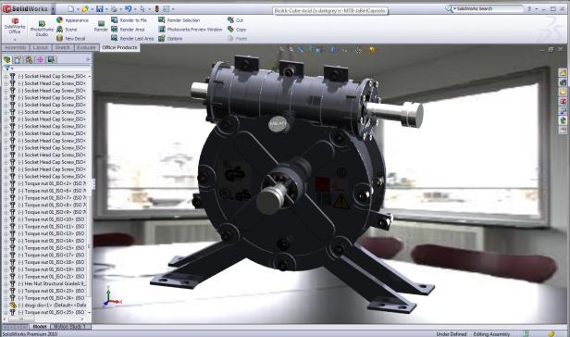Click the New document icon
The image size is (570, 337).
71,8
